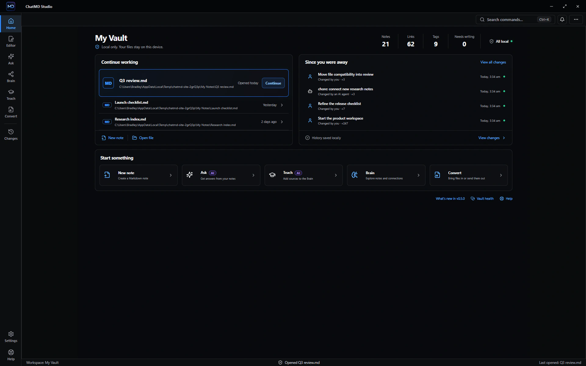The width and height of the screenshot is (586, 366).
Task: Open the Teach sidebar section
Action: (11, 95)
